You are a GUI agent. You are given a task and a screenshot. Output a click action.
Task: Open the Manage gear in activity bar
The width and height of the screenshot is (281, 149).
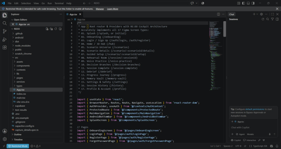[5, 139]
